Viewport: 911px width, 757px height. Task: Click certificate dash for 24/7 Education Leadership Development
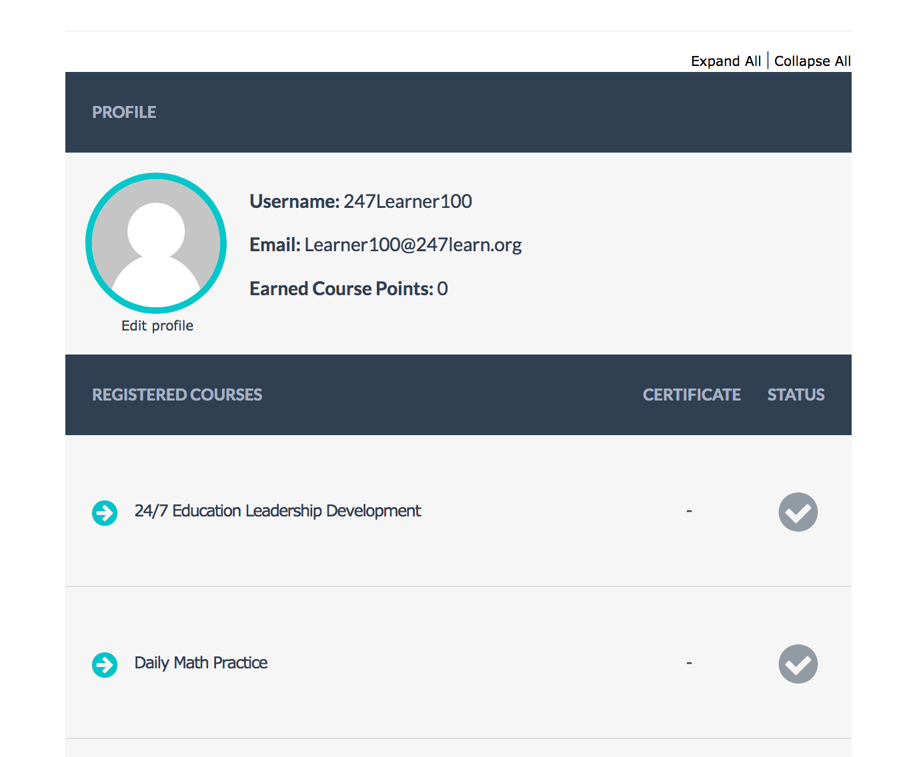(689, 511)
